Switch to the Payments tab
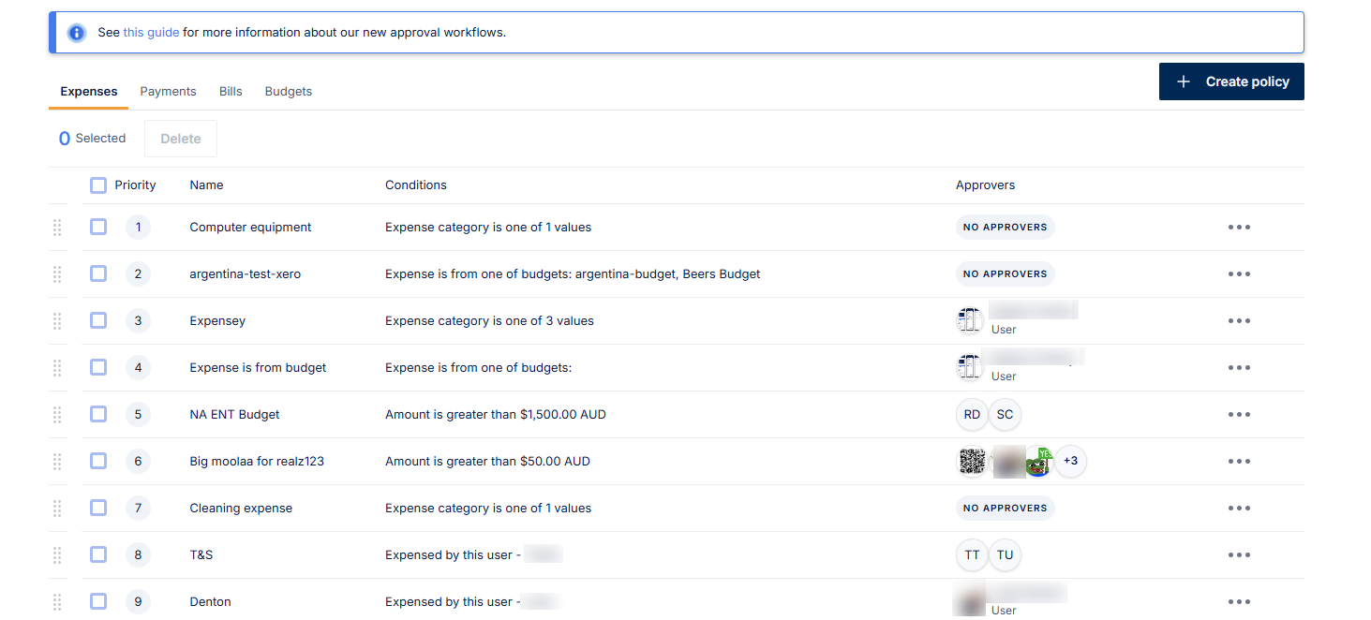1371x620 pixels. [168, 92]
